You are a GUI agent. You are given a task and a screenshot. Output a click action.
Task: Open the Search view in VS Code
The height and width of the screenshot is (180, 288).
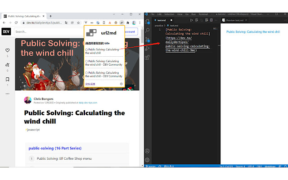[x=147, y=30]
